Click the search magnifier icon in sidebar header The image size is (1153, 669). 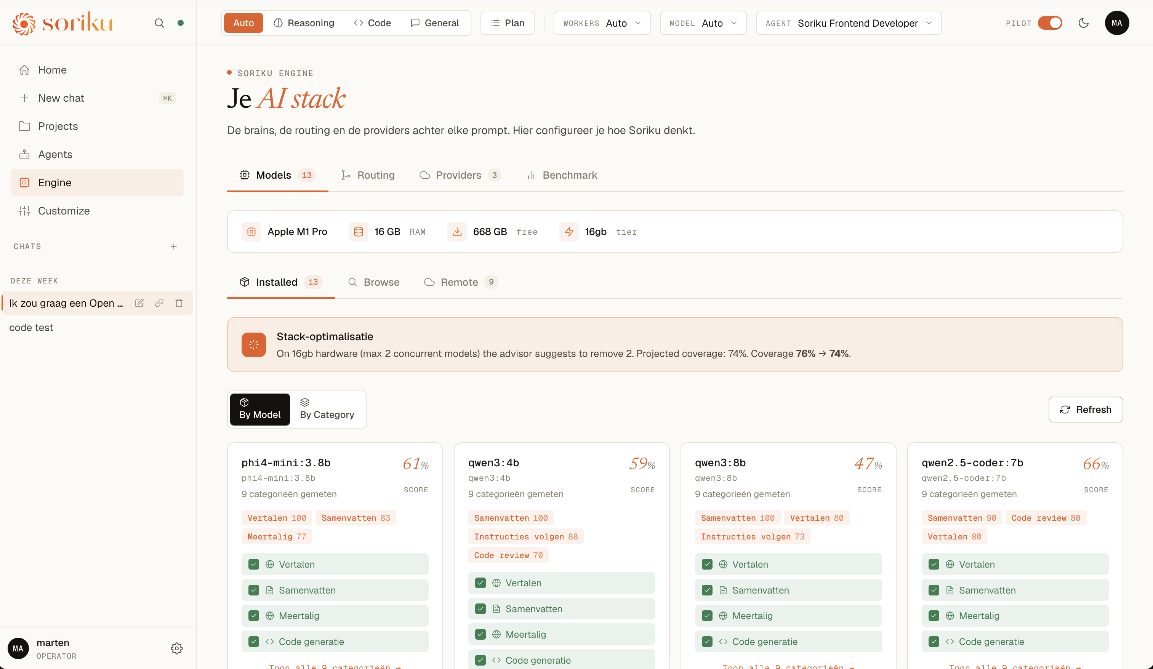159,23
